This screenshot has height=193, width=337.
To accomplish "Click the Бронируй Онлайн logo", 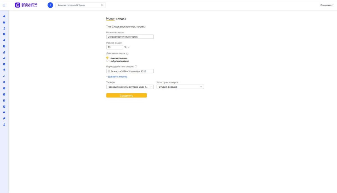I will 26,5.
